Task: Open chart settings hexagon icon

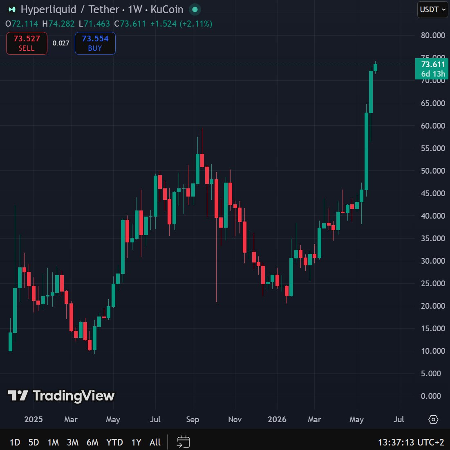Action: pyautogui.click(x=433, y=420)
